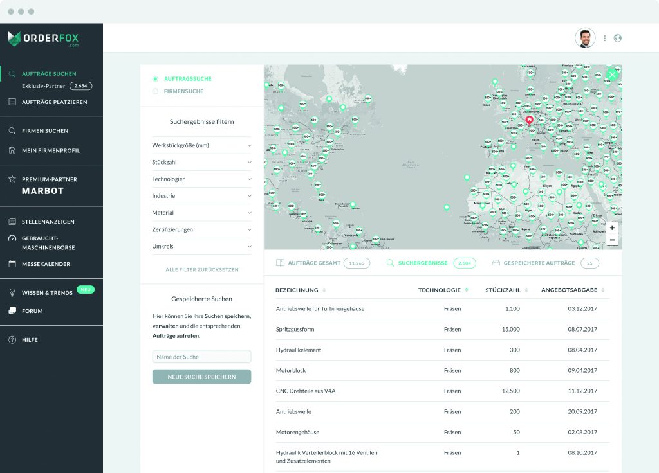Click Alle Filter Zurücksetzen link
The width and height of the screenshot is (659, 473).
[201, 270]
